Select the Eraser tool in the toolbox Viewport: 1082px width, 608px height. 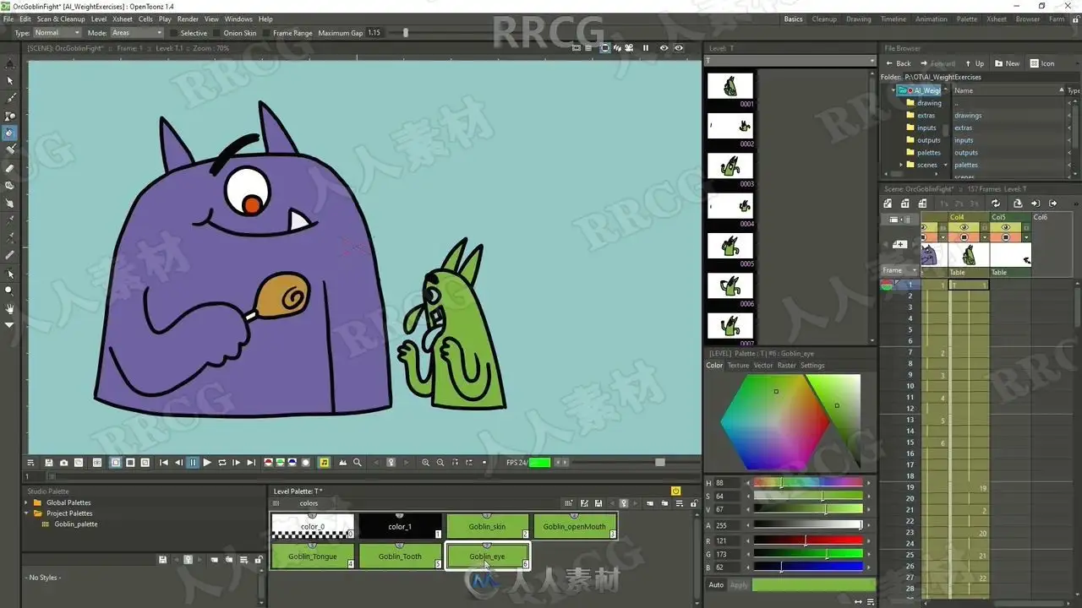click(10, 168)
